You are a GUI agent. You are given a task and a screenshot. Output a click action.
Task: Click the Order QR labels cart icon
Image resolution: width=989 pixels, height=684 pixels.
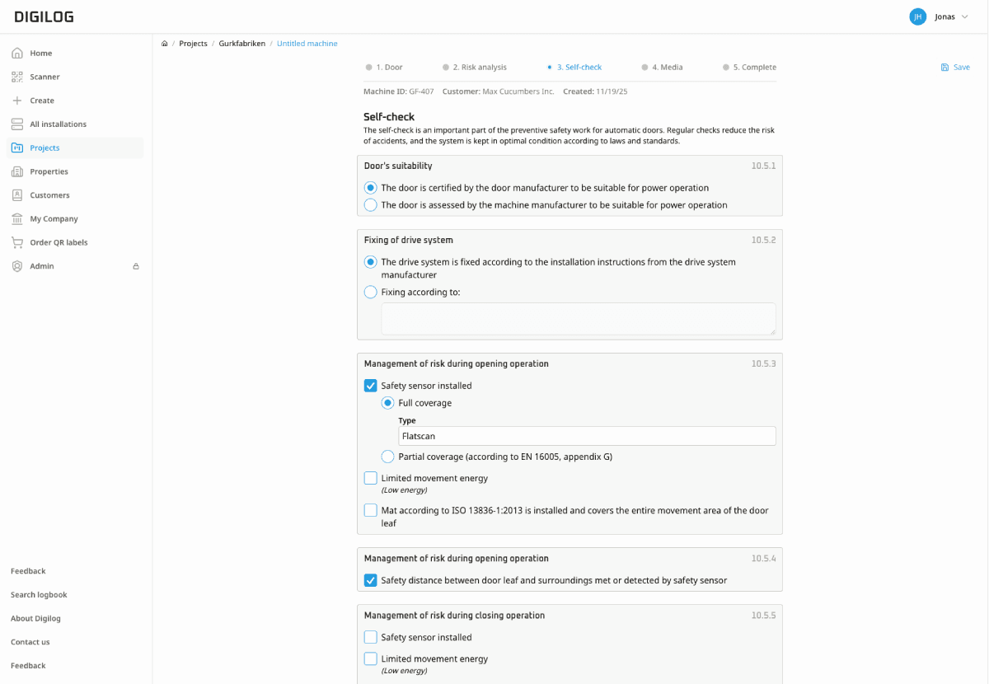pos(16,242)
